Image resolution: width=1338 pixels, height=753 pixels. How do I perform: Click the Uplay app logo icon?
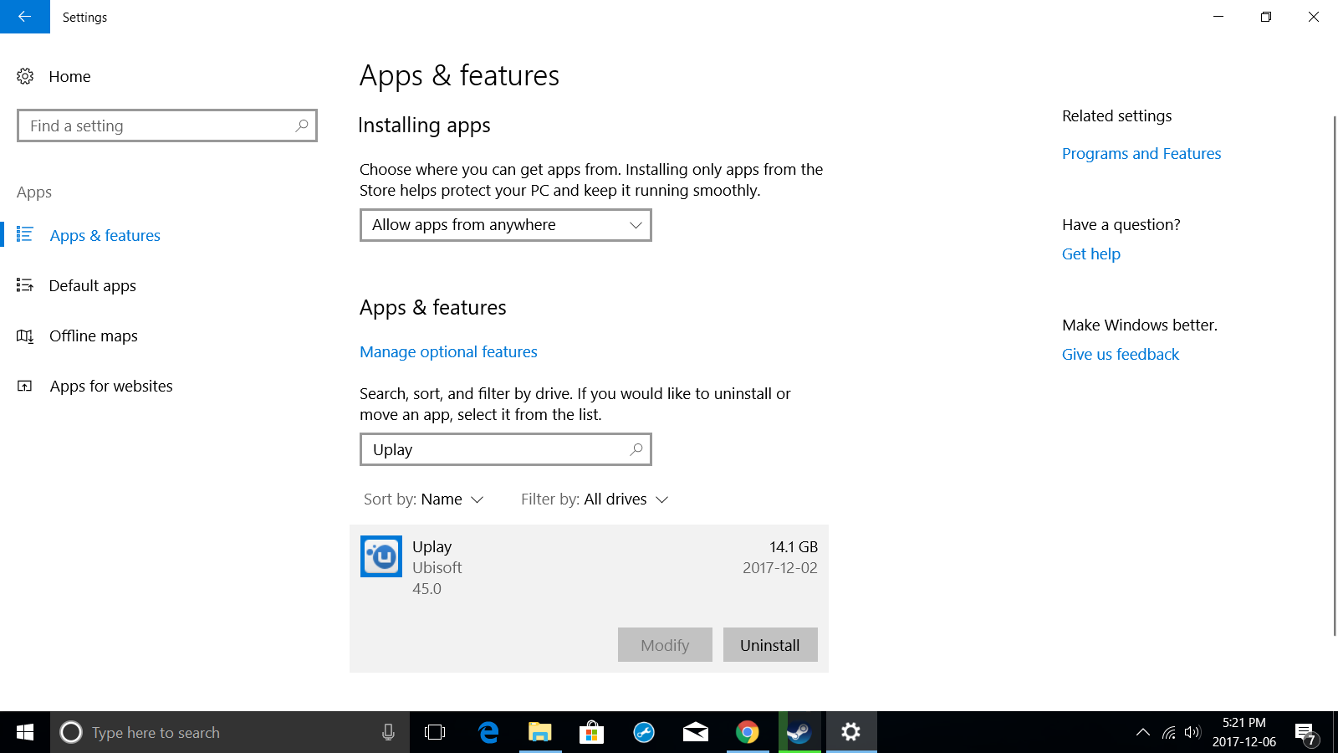[381, 556]
